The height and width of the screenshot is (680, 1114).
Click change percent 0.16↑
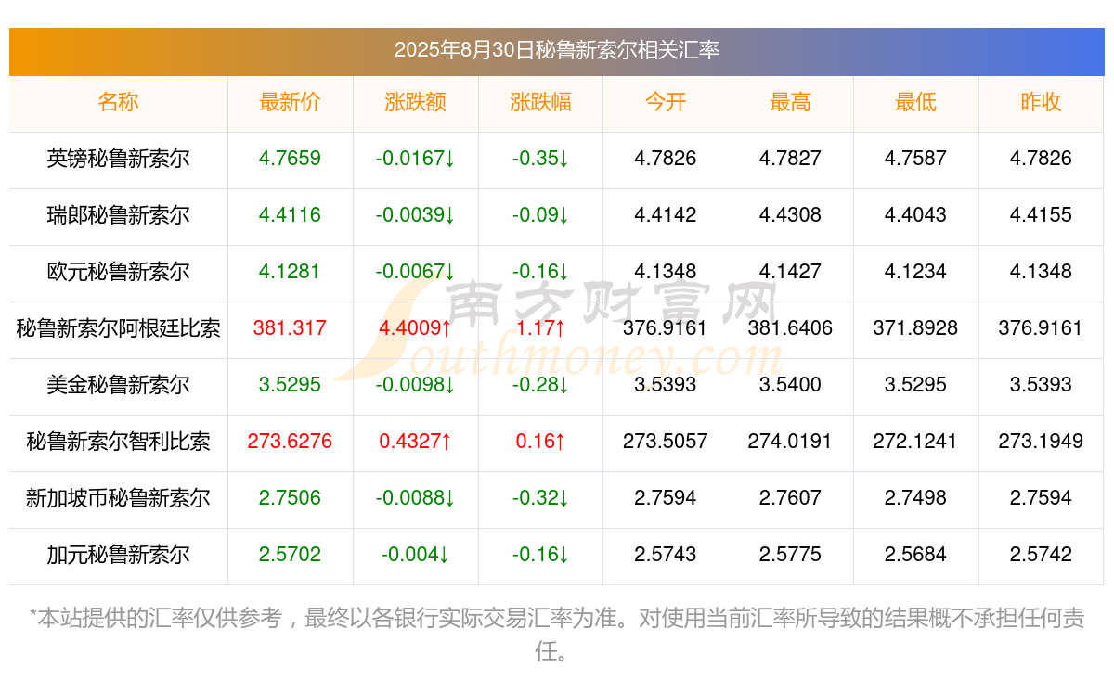click(541, 442)
